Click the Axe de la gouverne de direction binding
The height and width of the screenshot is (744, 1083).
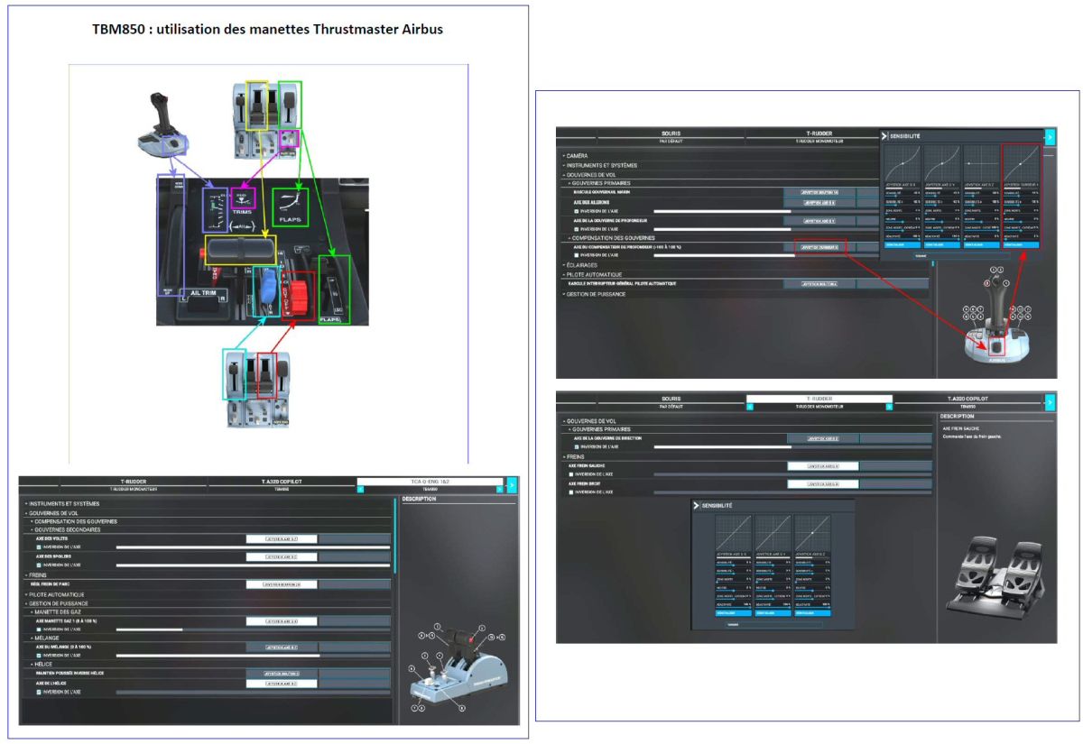point(823,438)
